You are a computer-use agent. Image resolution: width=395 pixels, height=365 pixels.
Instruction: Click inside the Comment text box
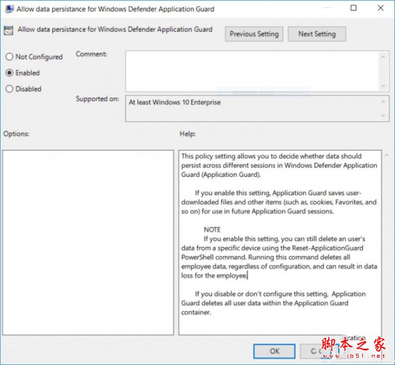point(252,70)
